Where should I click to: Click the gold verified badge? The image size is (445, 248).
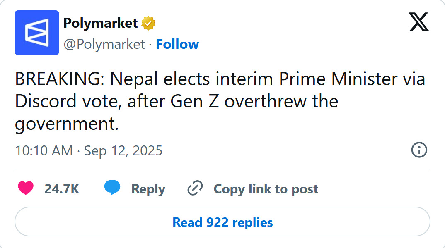pos(148,23)
